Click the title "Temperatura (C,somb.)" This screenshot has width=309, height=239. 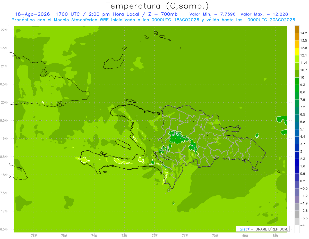[157, 6]
